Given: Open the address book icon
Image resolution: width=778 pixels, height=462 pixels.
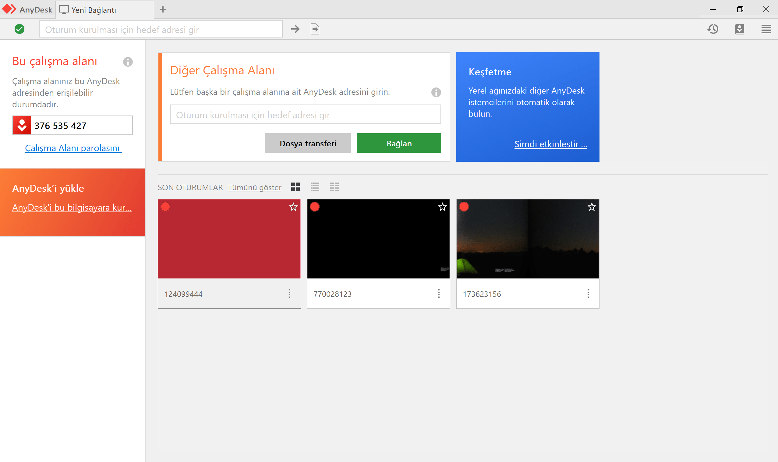Looking at the screenshot, I should point(740,29).
